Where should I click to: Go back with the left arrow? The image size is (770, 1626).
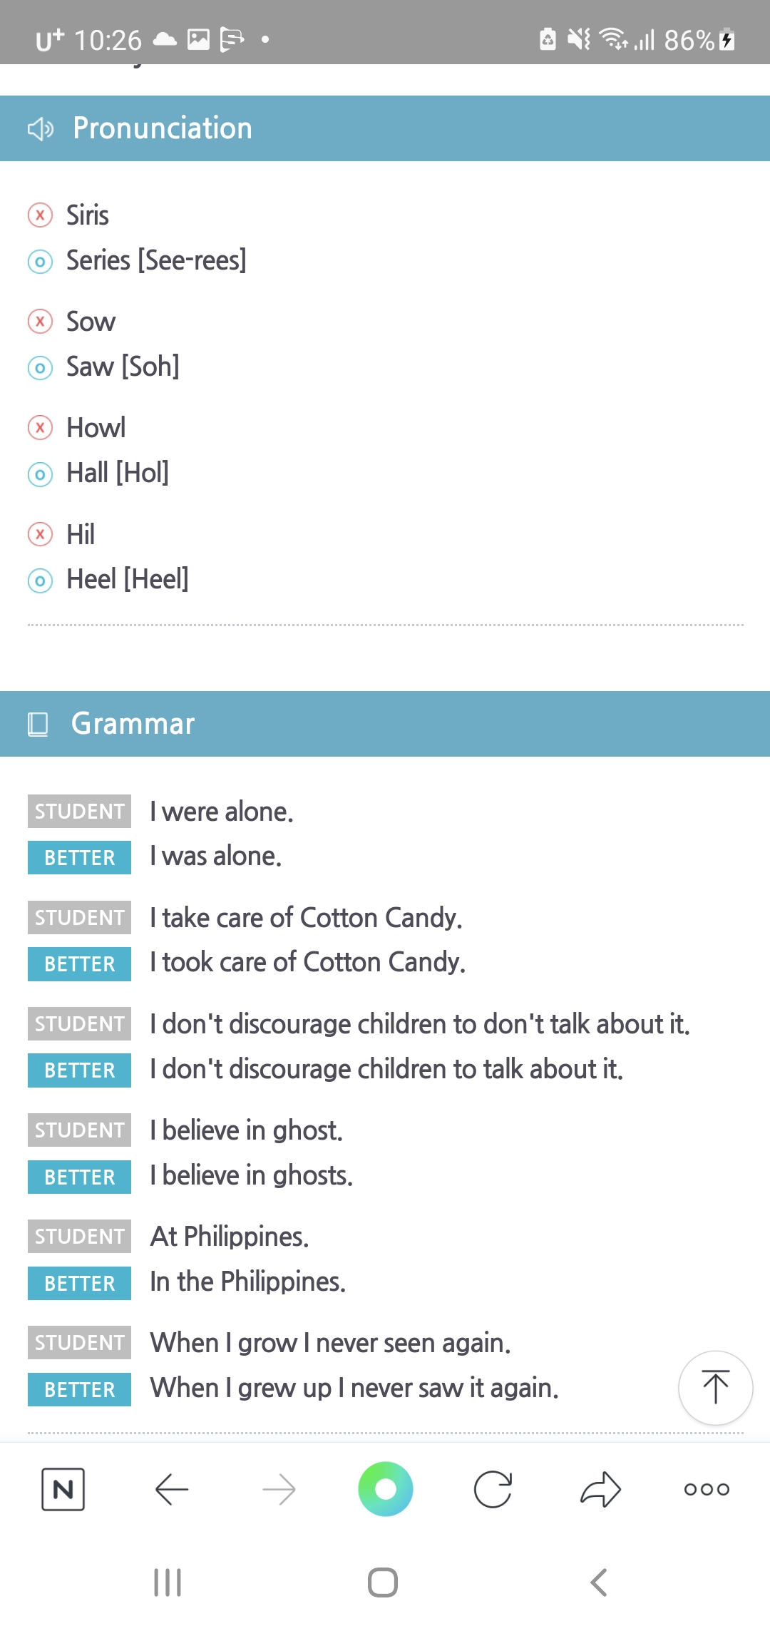point(171,1489)
